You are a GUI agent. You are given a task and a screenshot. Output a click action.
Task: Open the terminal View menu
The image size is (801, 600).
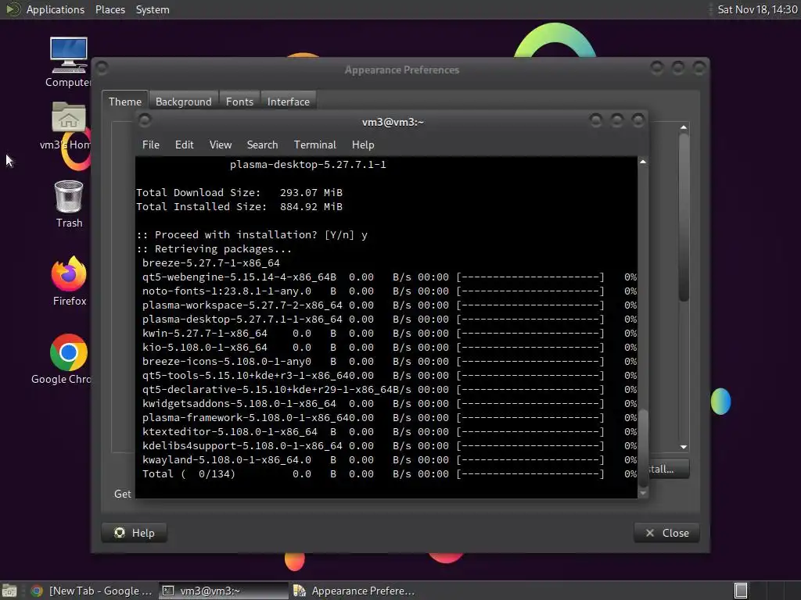[221, 145]
